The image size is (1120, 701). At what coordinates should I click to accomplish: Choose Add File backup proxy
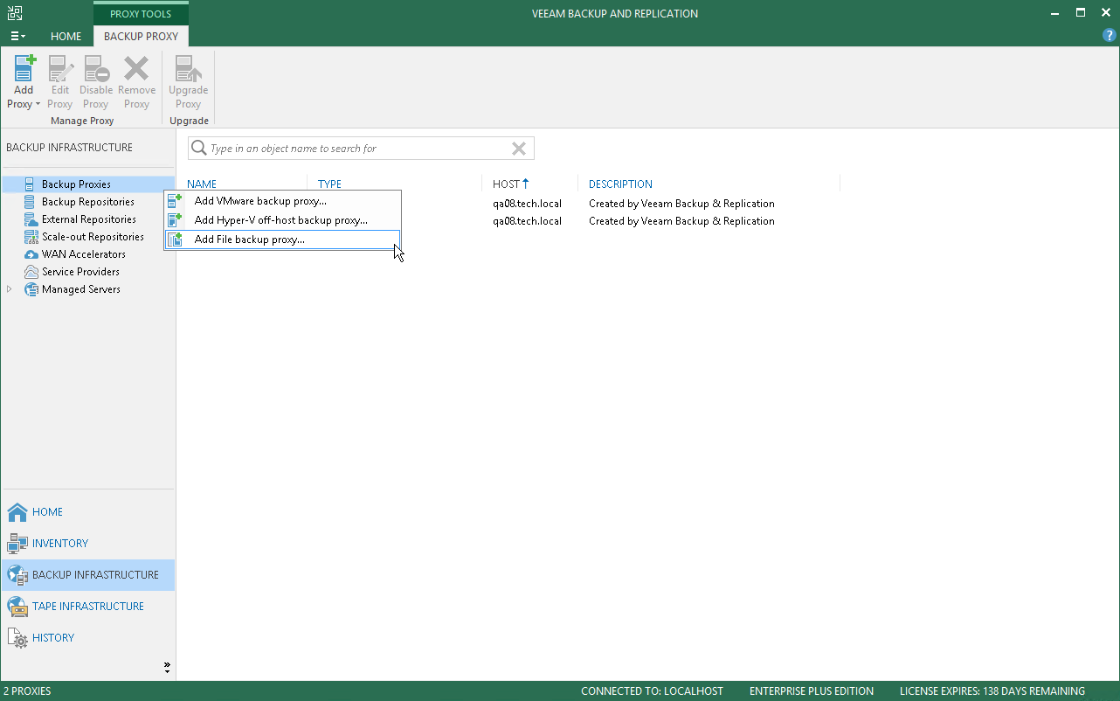[283, 239]
